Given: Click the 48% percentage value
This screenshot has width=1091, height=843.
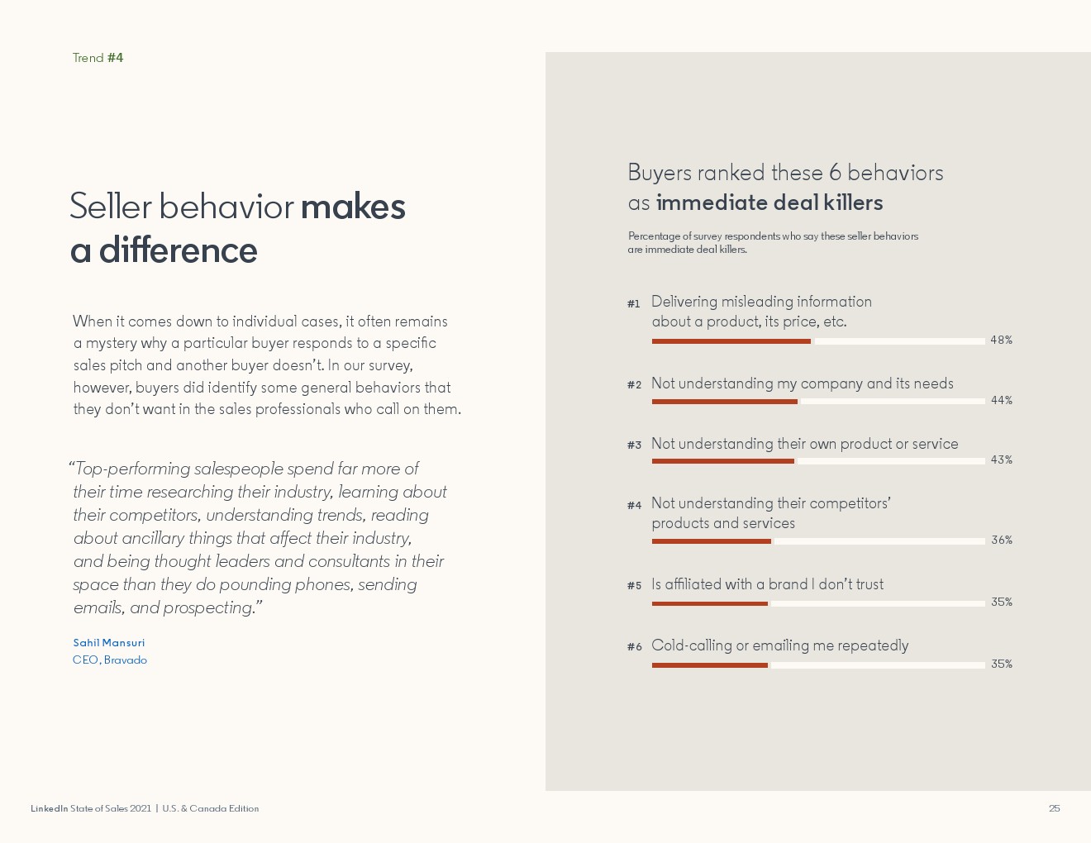Looking at the screenshot, I should [1001, 341].
